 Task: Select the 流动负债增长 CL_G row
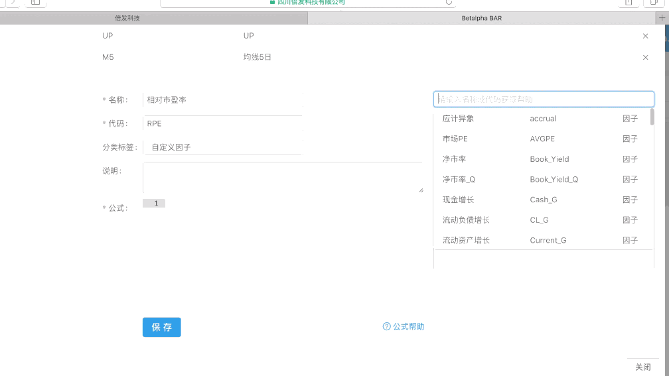click(541, 220)
